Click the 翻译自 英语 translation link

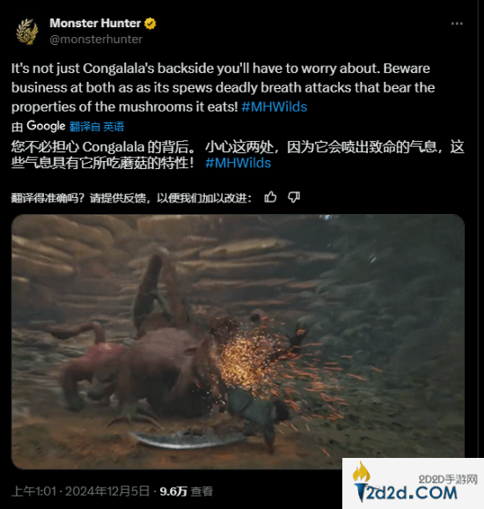point(97,126)
